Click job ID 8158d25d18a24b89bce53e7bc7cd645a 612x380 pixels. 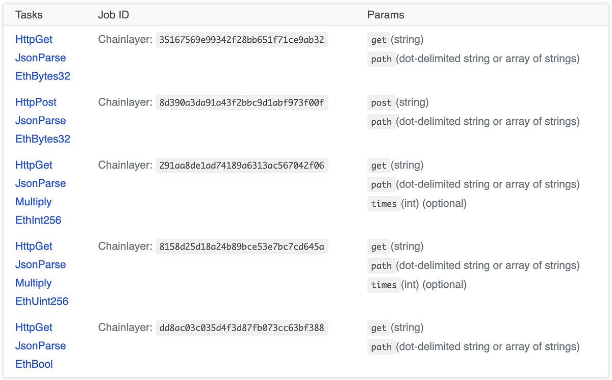[242, 247]
